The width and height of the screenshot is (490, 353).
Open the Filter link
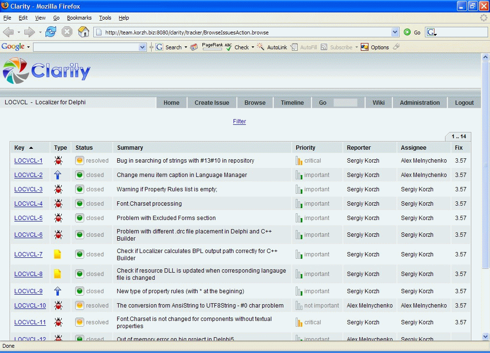coord(239,121)
